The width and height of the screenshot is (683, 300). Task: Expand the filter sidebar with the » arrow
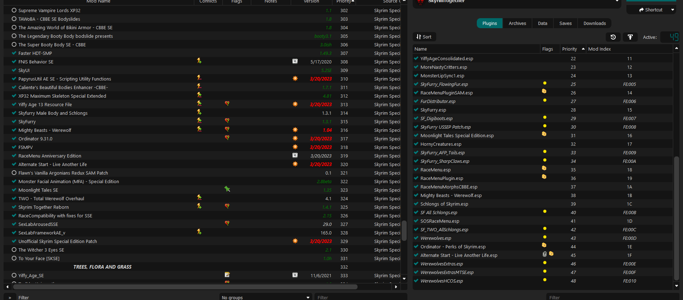pos(10,298)
